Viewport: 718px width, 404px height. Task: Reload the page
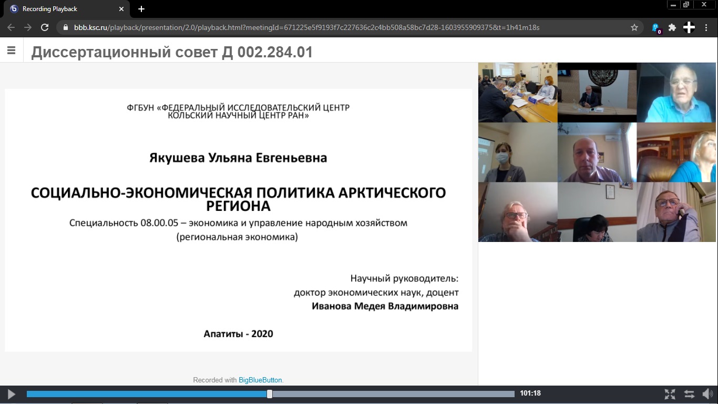(45, 27)
